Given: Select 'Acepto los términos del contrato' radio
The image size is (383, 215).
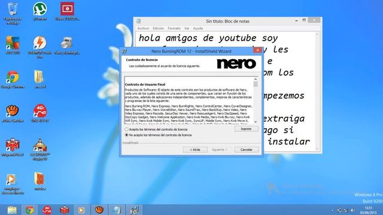Looking at the screenshot, I should click(x=126, y=130).
